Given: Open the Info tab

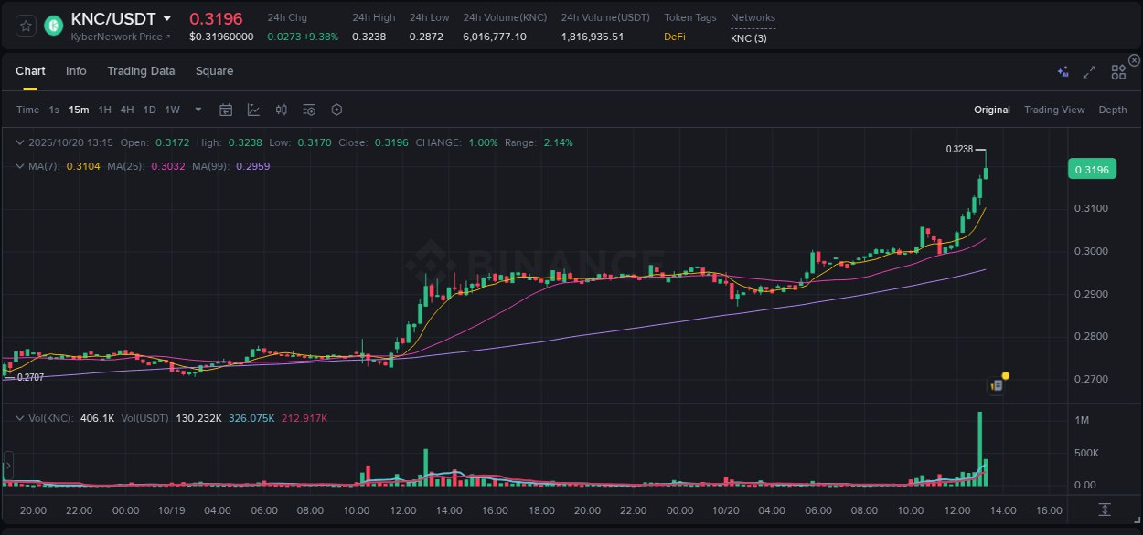Looking at the screenshot, I should (76, 71).
